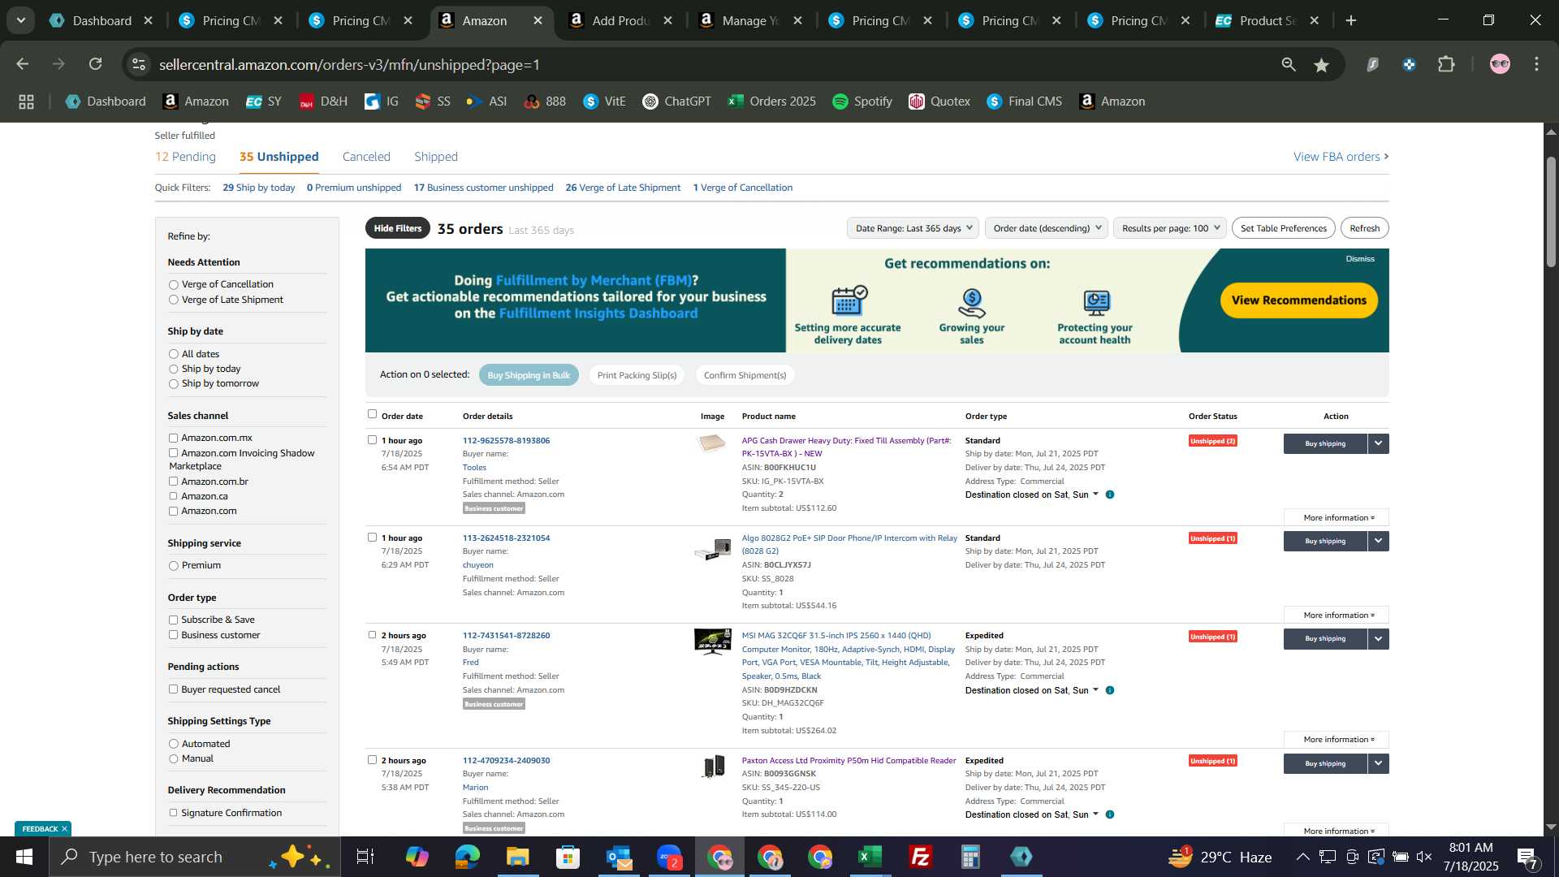This screenshot has height=877, width=1559.
Task: Check the Amazon.ca sales channel
Action: click(x=173, y=496)
